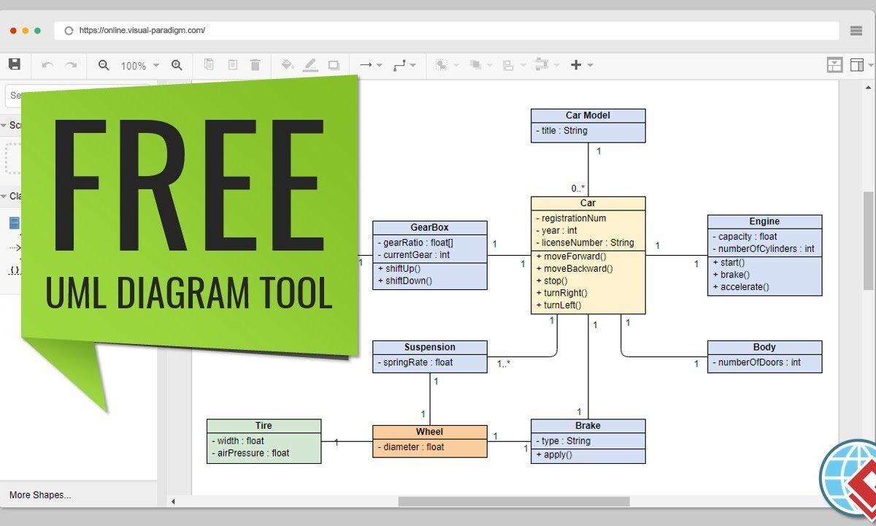Click the Redo arrow in toolbar
Viewport: 876px width, 526px height.
point(71,65)
